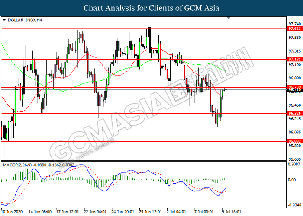Click the 97.100 price axis value
303x216 pixels.
pyautogui.click(x=295, y=65)
